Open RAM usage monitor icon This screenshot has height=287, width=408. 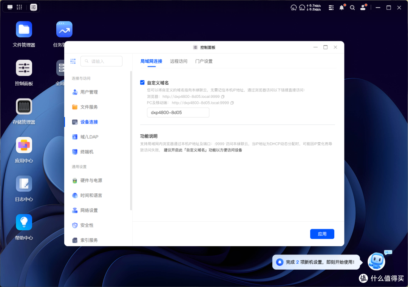tap(302, 8)
